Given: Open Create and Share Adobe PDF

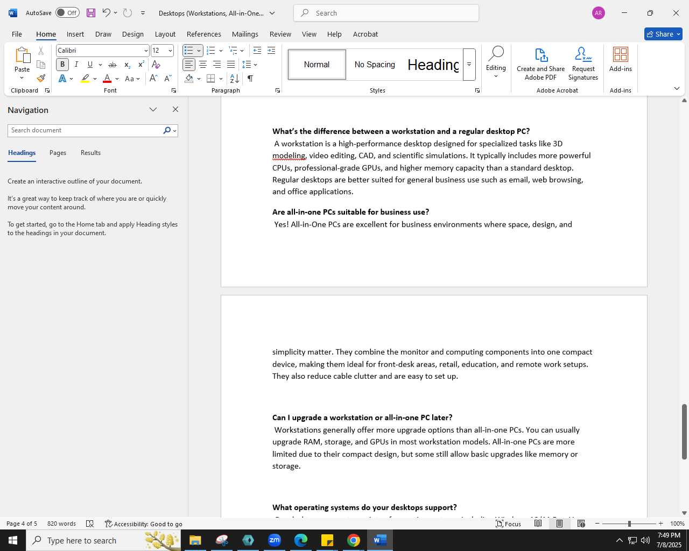Looking at the screenshot, I should 540,63.
